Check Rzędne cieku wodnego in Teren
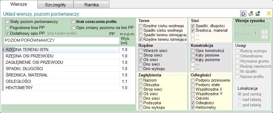This screenshot has width=273, height=113. [x=140, y=26]
